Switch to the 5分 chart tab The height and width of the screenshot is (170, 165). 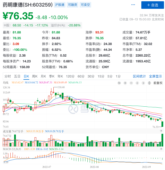tap(110, 76)
